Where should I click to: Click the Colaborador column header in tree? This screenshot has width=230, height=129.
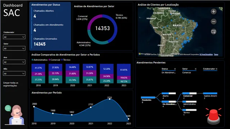pos(209,69)
